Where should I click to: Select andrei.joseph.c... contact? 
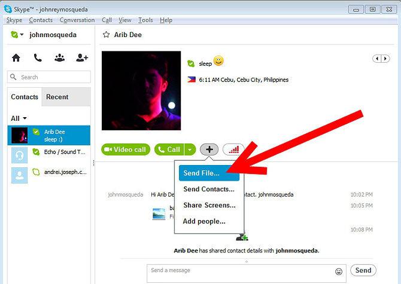(49, 175)
